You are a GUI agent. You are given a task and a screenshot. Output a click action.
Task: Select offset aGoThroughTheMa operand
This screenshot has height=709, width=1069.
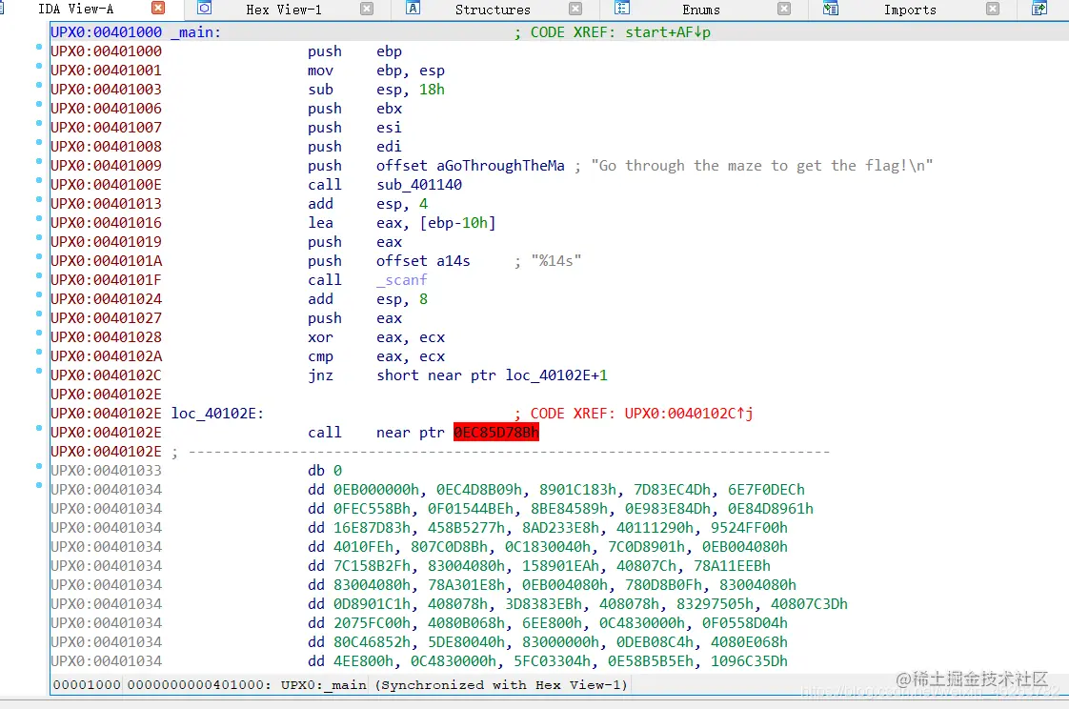pyautogui.click(x=471, y=166)
